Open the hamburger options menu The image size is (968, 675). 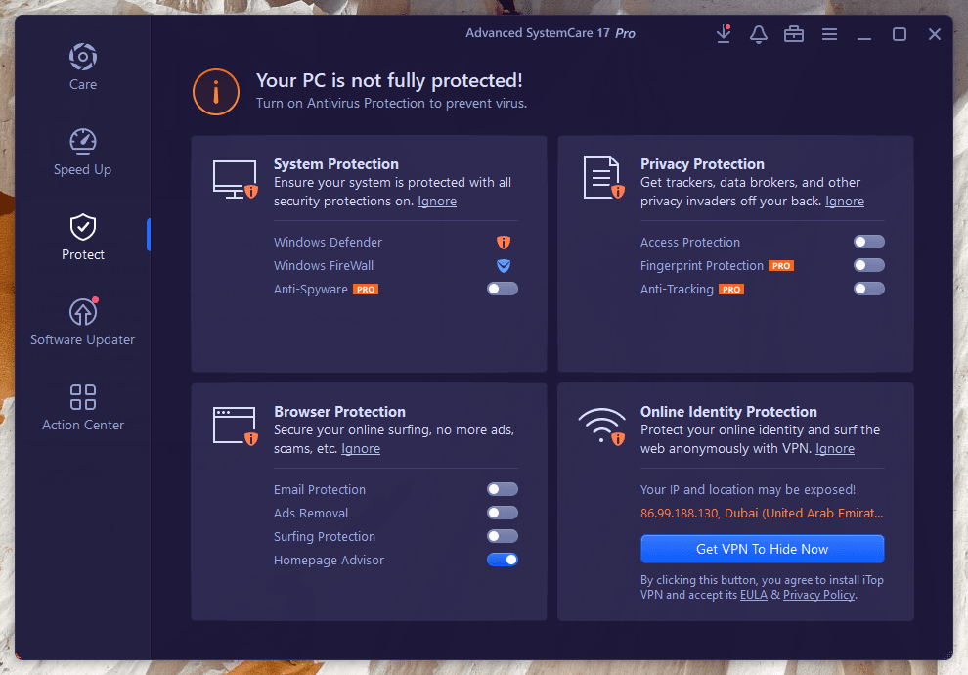tap(829, 34)
